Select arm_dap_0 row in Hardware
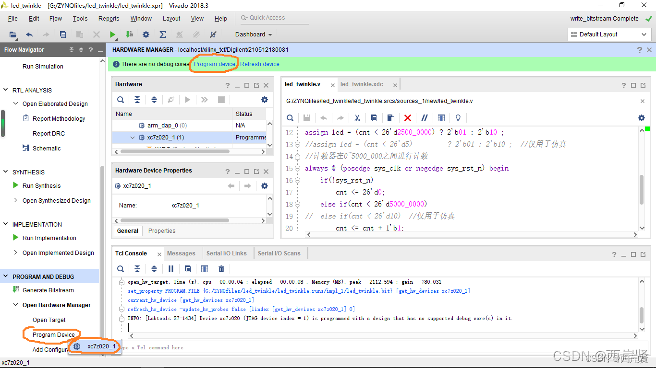 (189, 126)
